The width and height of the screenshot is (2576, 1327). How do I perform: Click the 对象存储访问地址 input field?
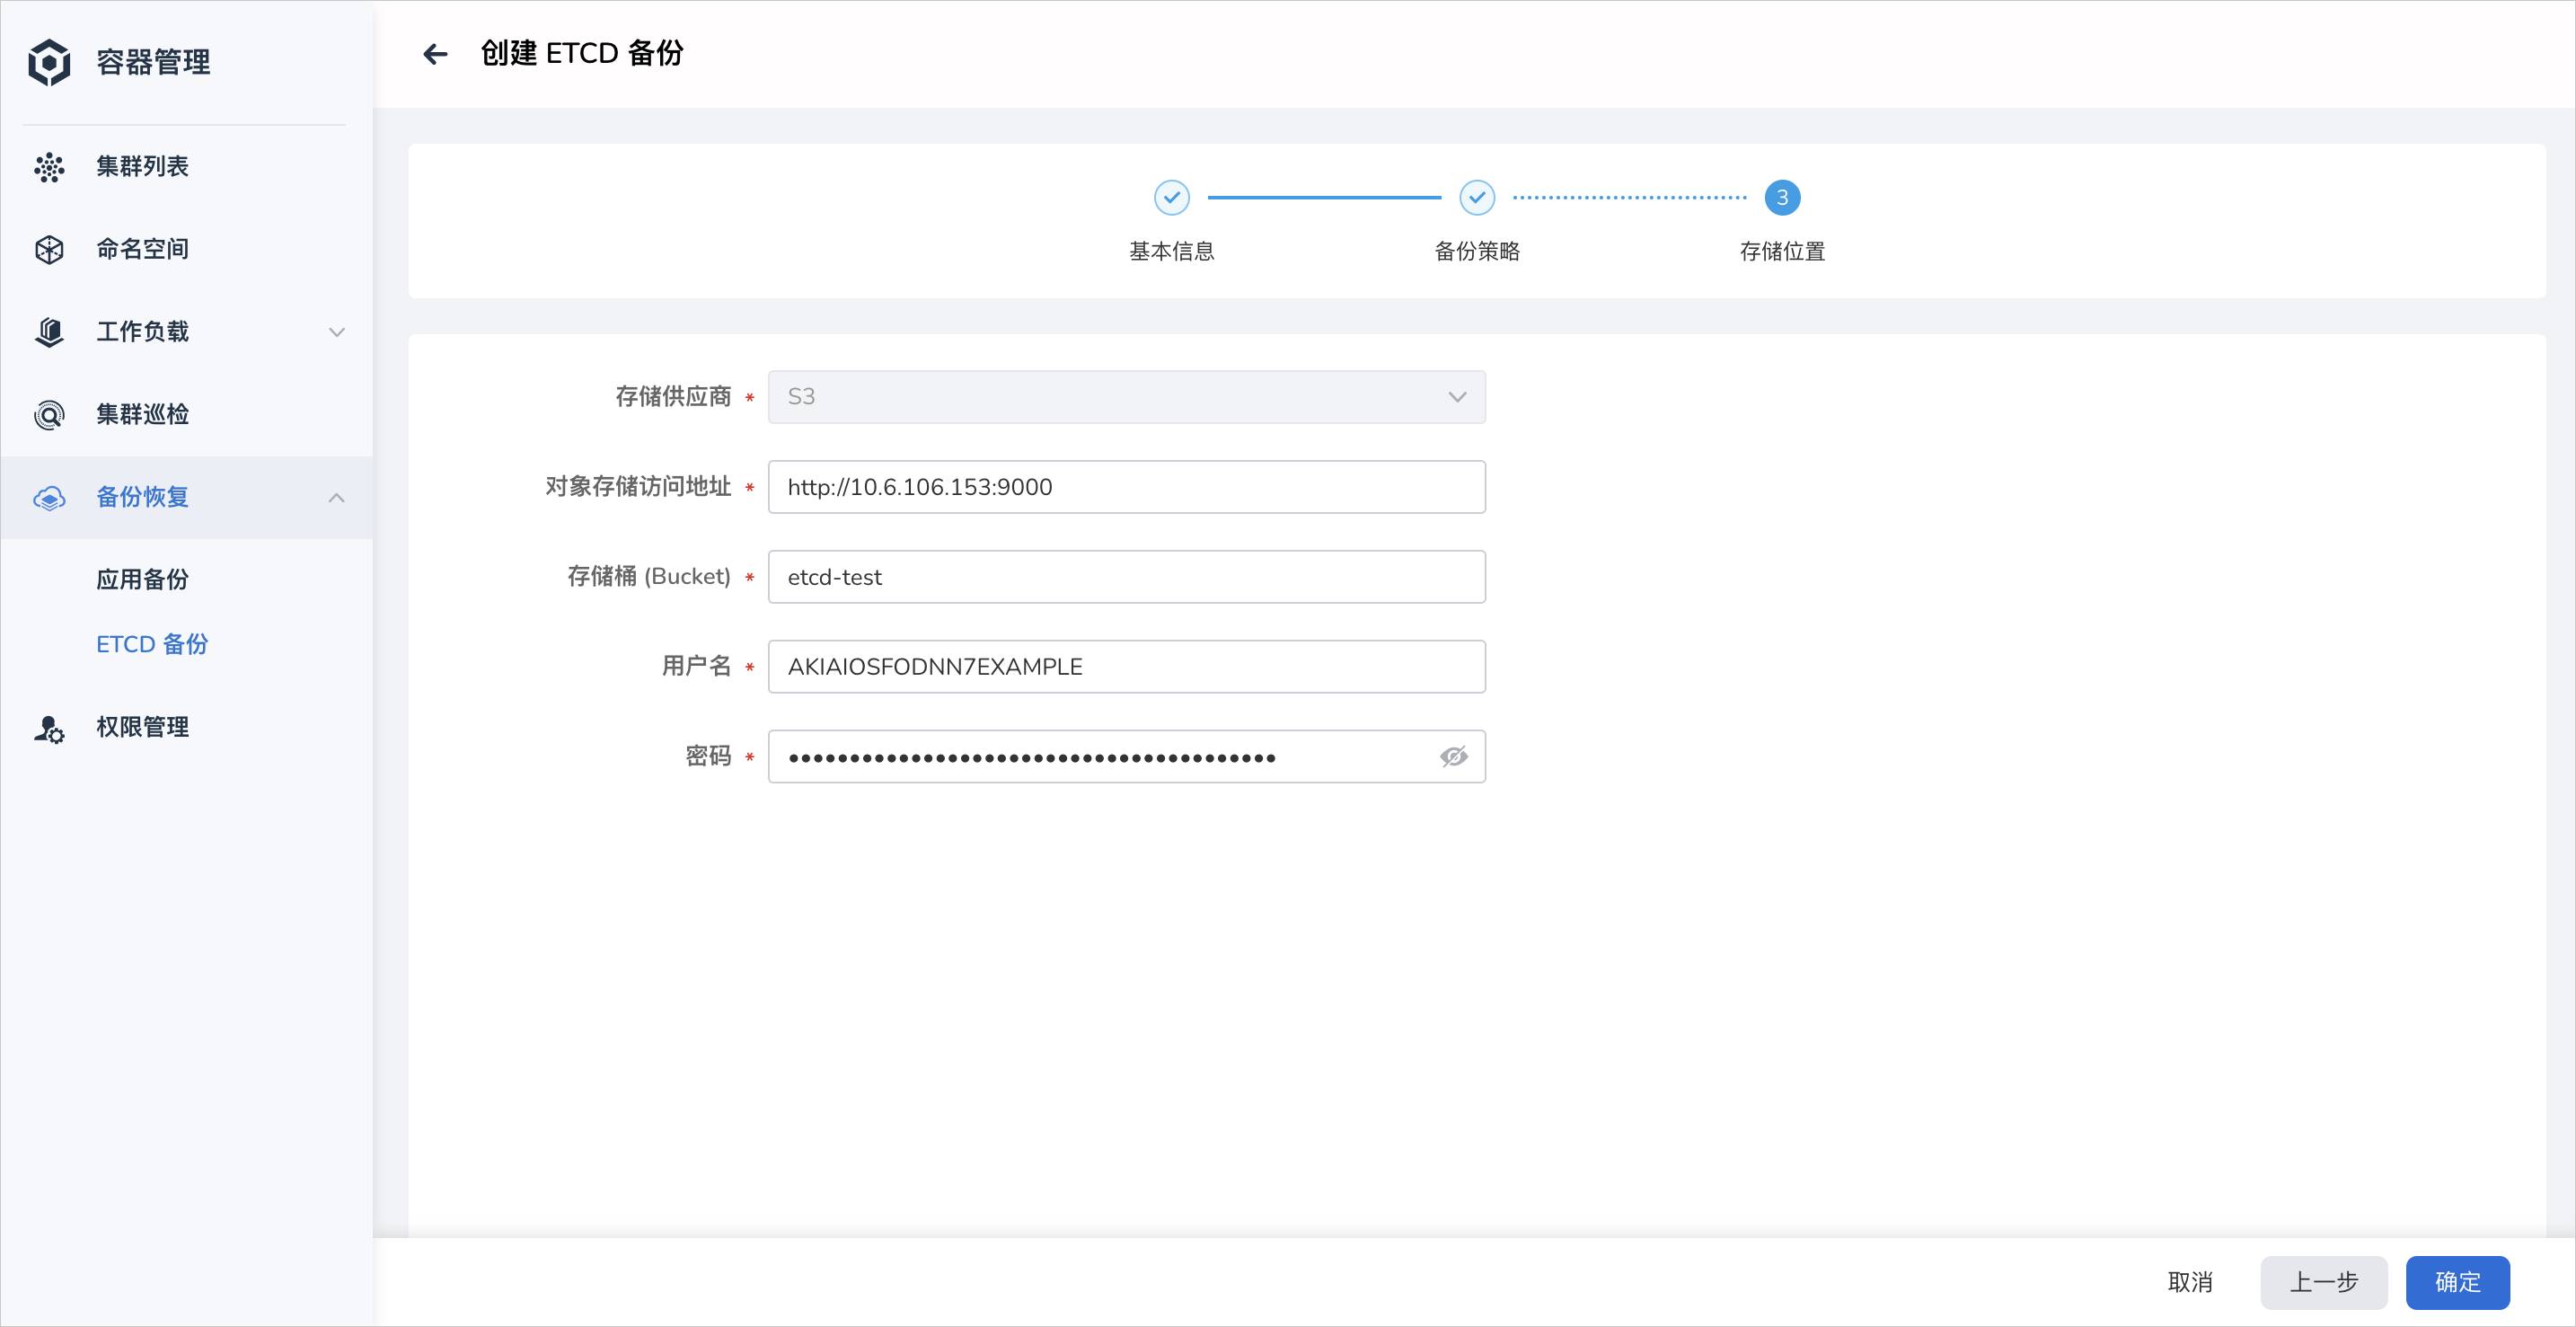1126,487
